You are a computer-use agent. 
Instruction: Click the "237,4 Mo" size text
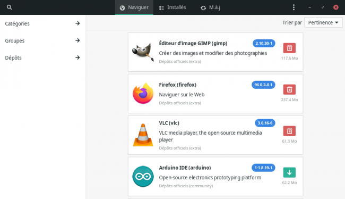click(x=289, y=99)
